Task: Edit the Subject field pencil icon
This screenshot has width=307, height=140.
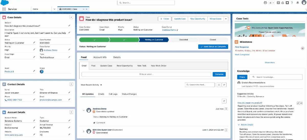Action: click(x=69, y=26)
